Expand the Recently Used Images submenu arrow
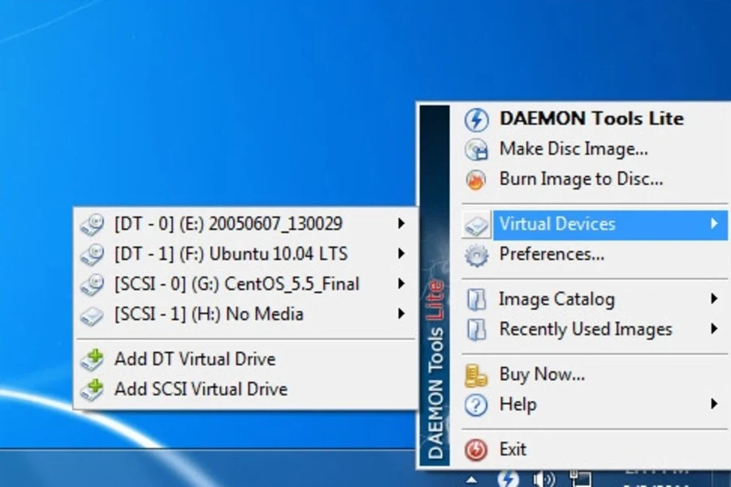The width and height of the screenshot is (731, 487). pyautogui.click(x=714, y=329)
